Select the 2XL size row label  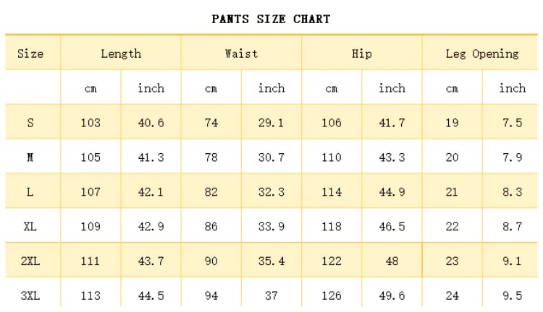[30, 261]
